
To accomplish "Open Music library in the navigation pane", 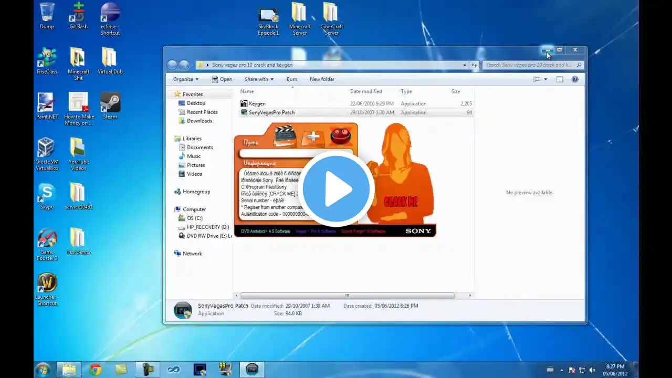I will [x=194, y=156].
